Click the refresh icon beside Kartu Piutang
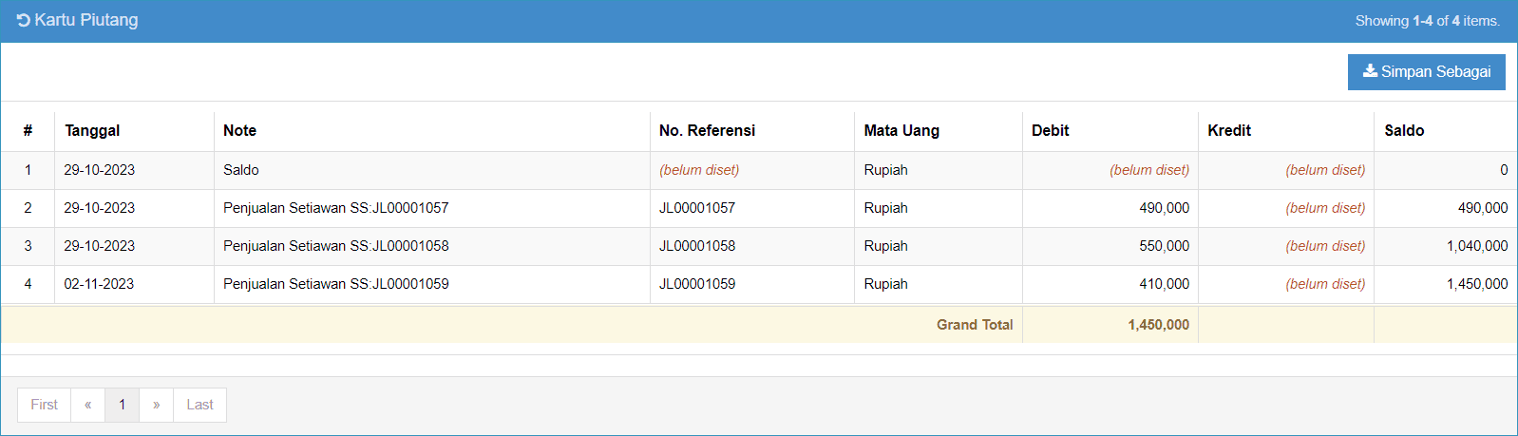1518x436 pixels. pos(24,21)
